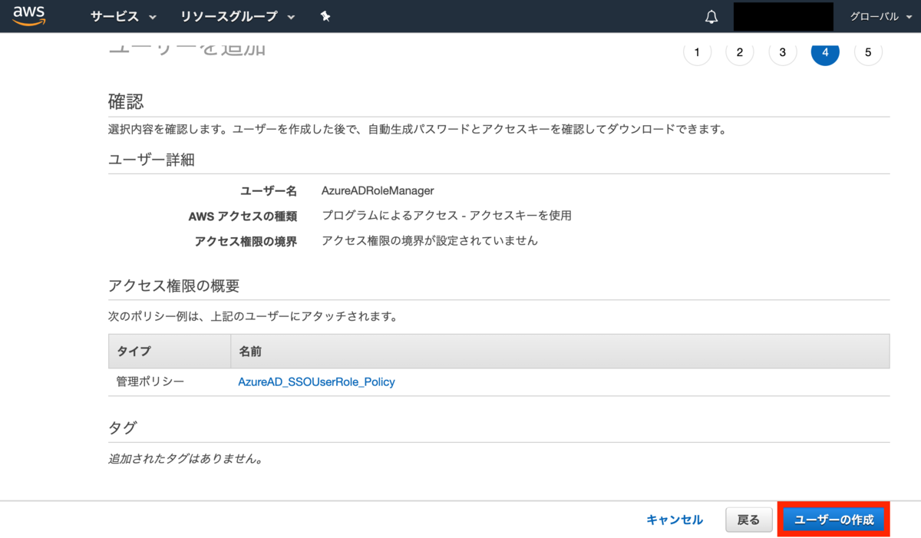Open the グローバル region dropdown
The image size is (921, 538).
880,17
